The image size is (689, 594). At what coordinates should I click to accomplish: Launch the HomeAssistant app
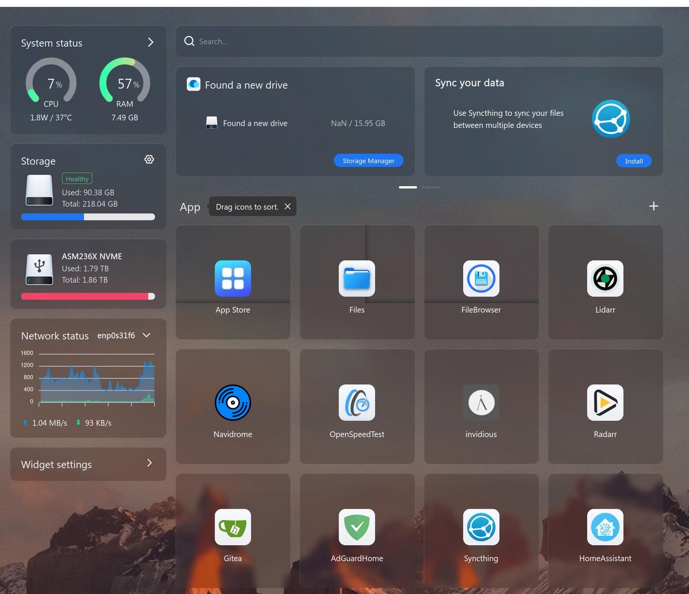(605, 527)
